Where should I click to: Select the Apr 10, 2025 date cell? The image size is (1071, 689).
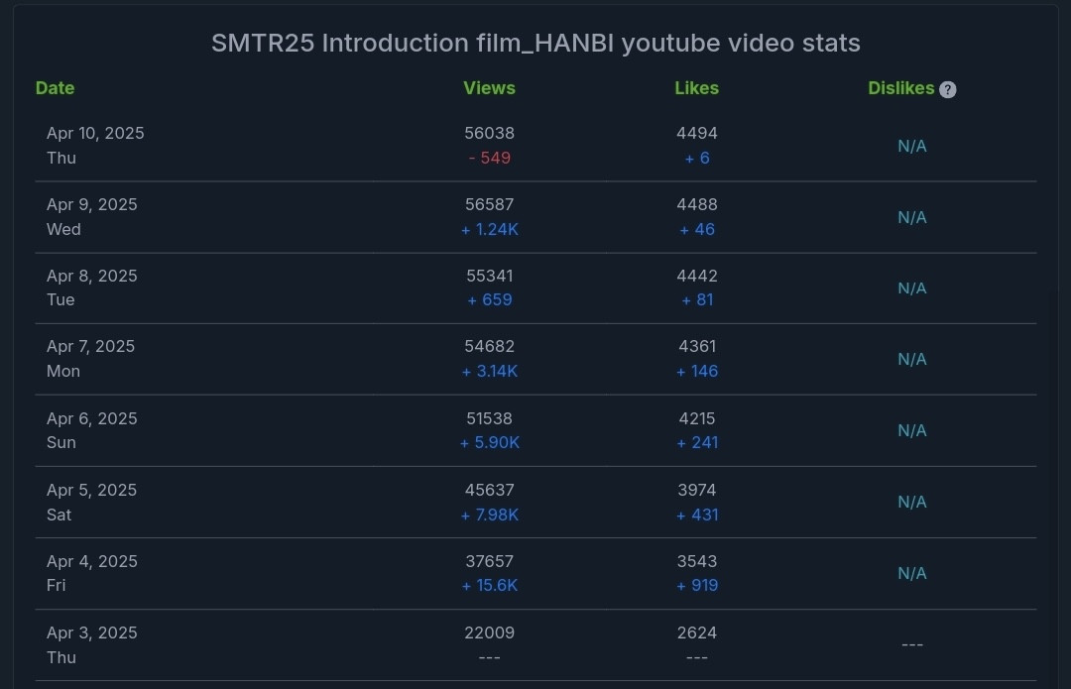(x=95, y=146)
